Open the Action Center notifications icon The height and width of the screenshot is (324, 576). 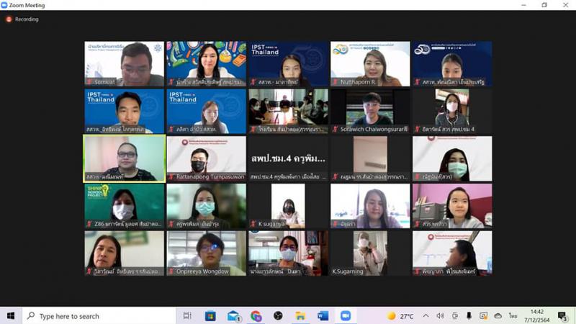562,316
